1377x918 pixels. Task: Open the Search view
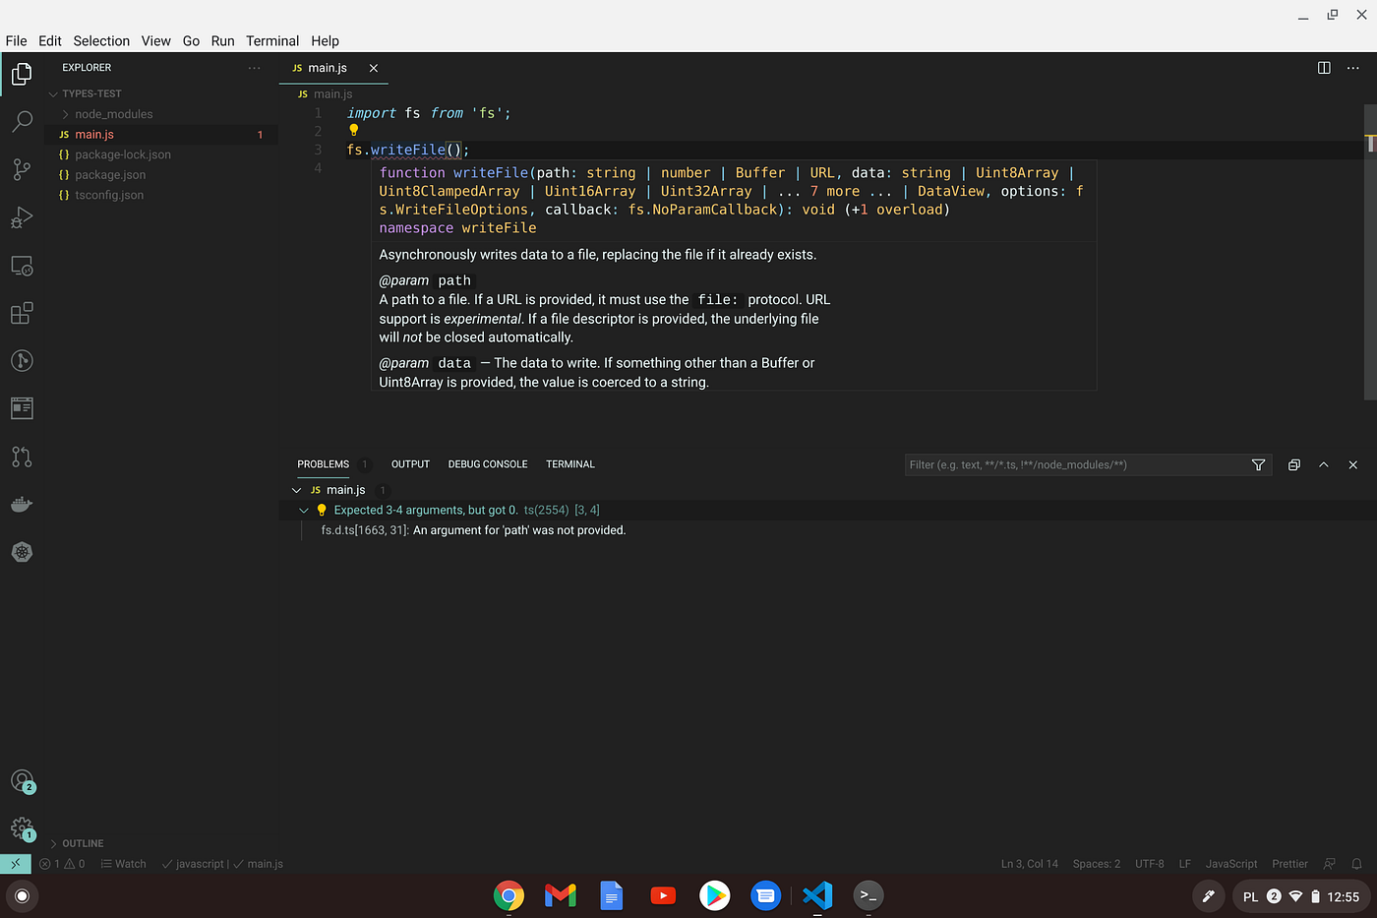coord(22,122)
